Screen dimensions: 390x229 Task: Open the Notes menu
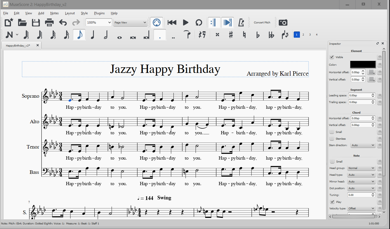[54, 13]
